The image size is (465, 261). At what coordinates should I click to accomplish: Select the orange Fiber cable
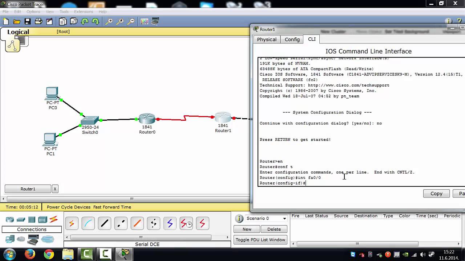137,224
